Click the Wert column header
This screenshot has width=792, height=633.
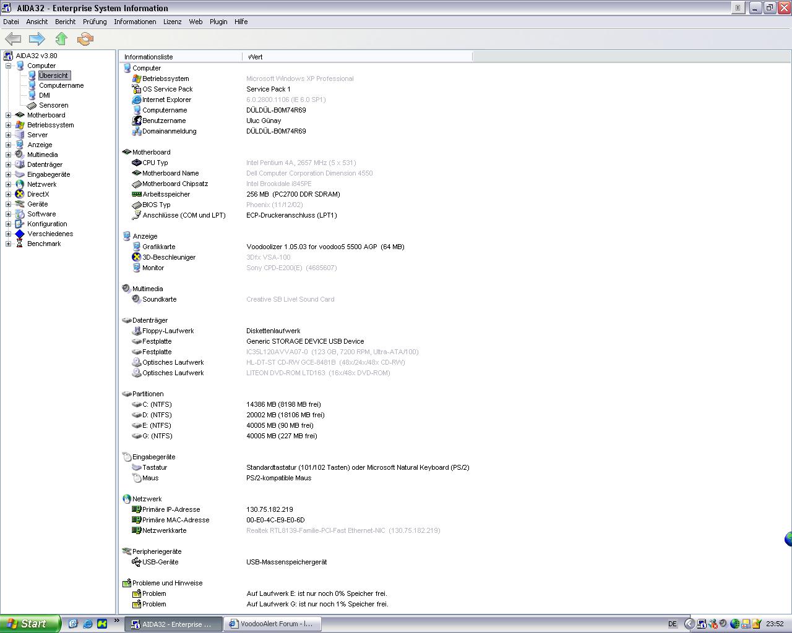[x=358, y=57]
